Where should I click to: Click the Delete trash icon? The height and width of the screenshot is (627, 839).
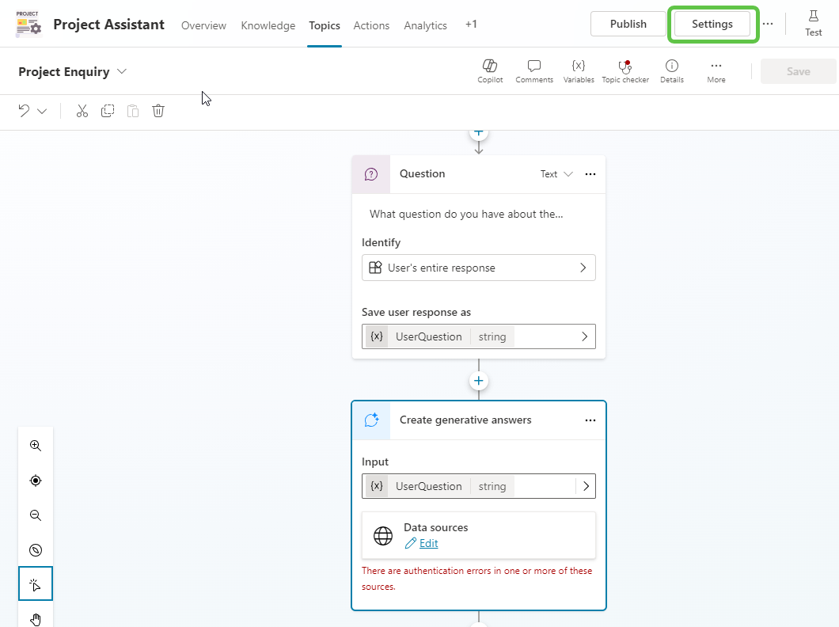pyautogui.click(x=158, y=111)
